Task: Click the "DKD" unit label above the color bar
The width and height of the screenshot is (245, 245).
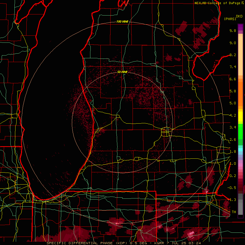Action: point(239,16)
